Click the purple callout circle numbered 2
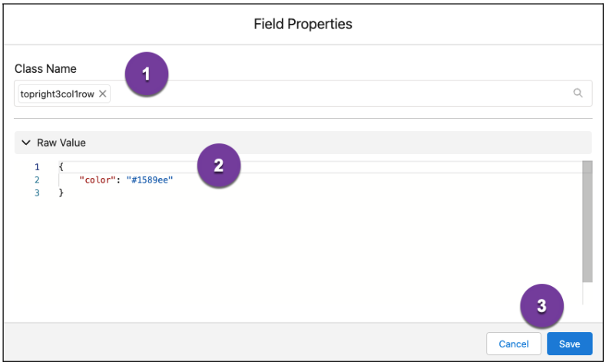 click(219, 166)
